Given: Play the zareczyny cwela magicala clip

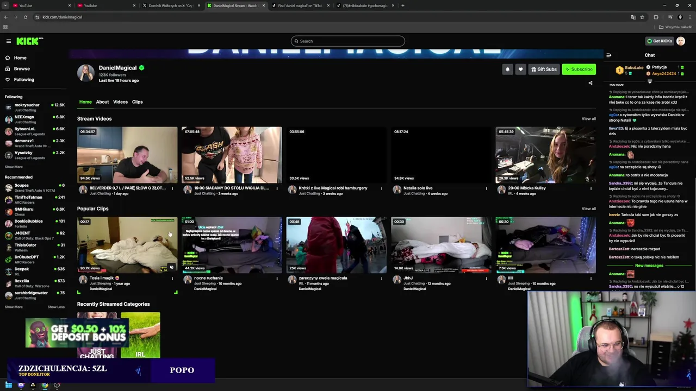Looking at the screenshot, I should point(337,245).
